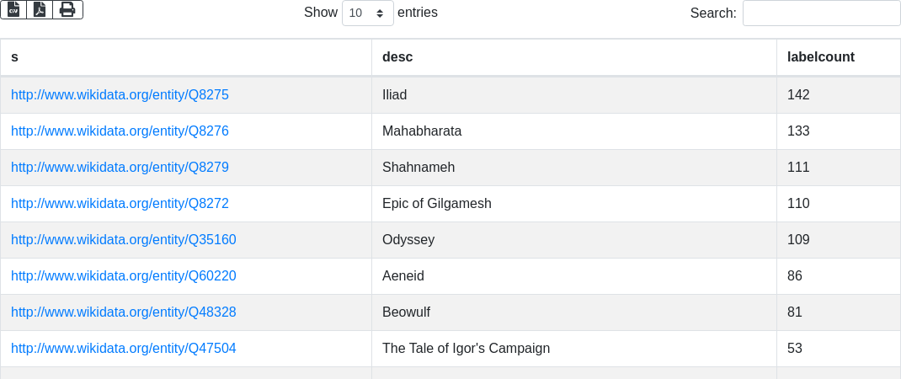Viewport: 901px width, 379px height.
Task: Open the Q8276 Wikidata entity link
Action: tap(120, 131)
